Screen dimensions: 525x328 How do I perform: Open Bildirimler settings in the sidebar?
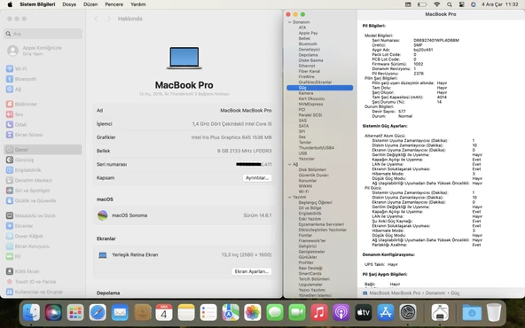pyautogui.click(x=22, y=104)
